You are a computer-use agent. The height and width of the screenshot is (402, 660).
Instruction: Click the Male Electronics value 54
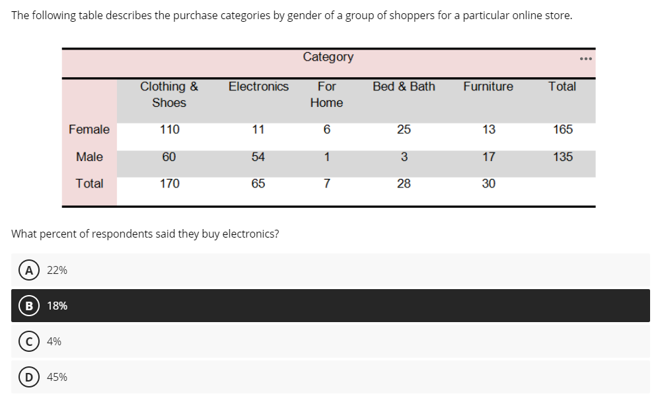[x=258, y=157]
